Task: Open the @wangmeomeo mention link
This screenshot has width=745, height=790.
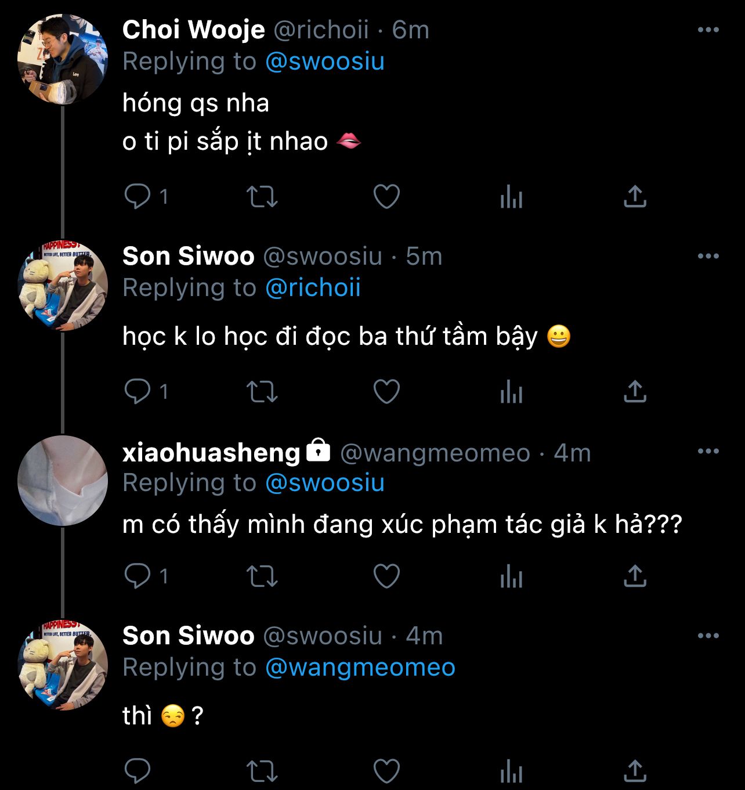Action: [360, 668]
